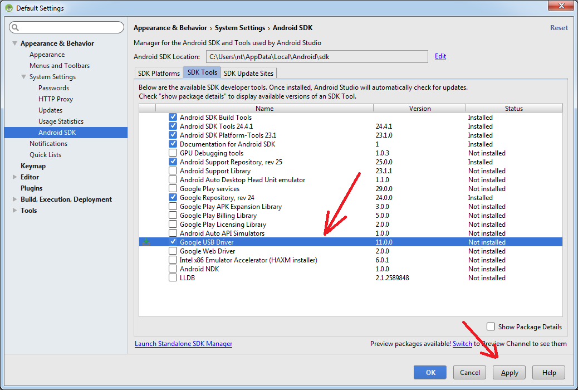578x390 pixels.
Task: Check GPU Debugging tools
Action: click(x=173, y=153)
